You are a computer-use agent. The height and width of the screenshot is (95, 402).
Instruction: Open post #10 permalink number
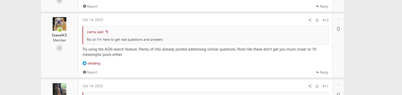coord(326,20)
